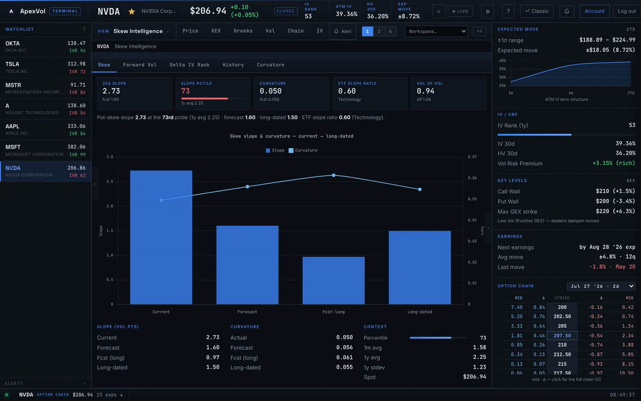
Task: Open the GEX view tab
Action: [x=216, y=31]
